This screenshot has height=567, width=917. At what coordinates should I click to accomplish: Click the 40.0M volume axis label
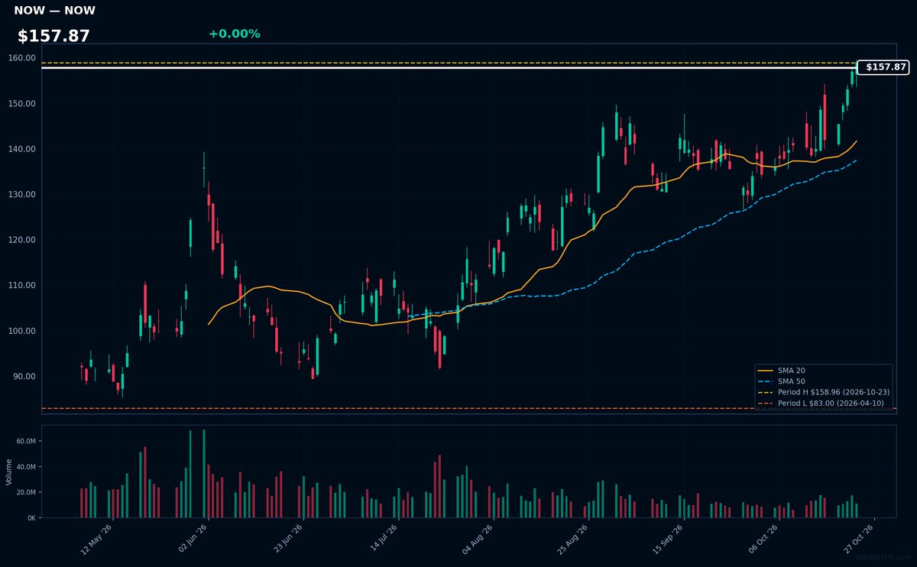[26, 467]
